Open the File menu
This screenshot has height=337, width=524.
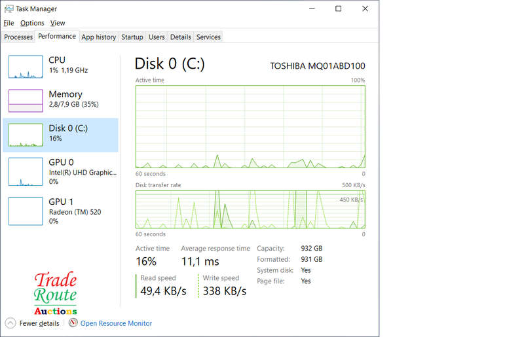[9, 23]
